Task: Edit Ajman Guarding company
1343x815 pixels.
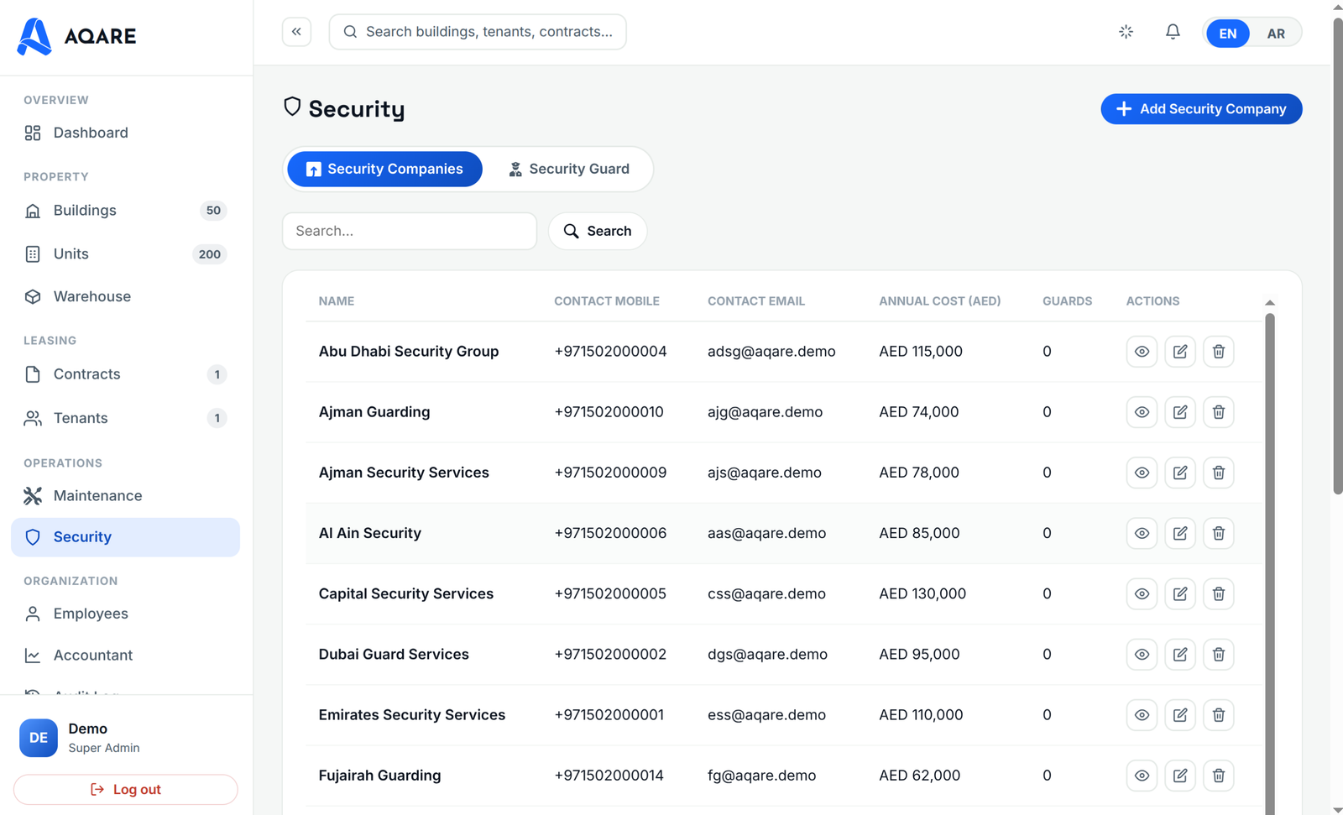Action: 1180,412
